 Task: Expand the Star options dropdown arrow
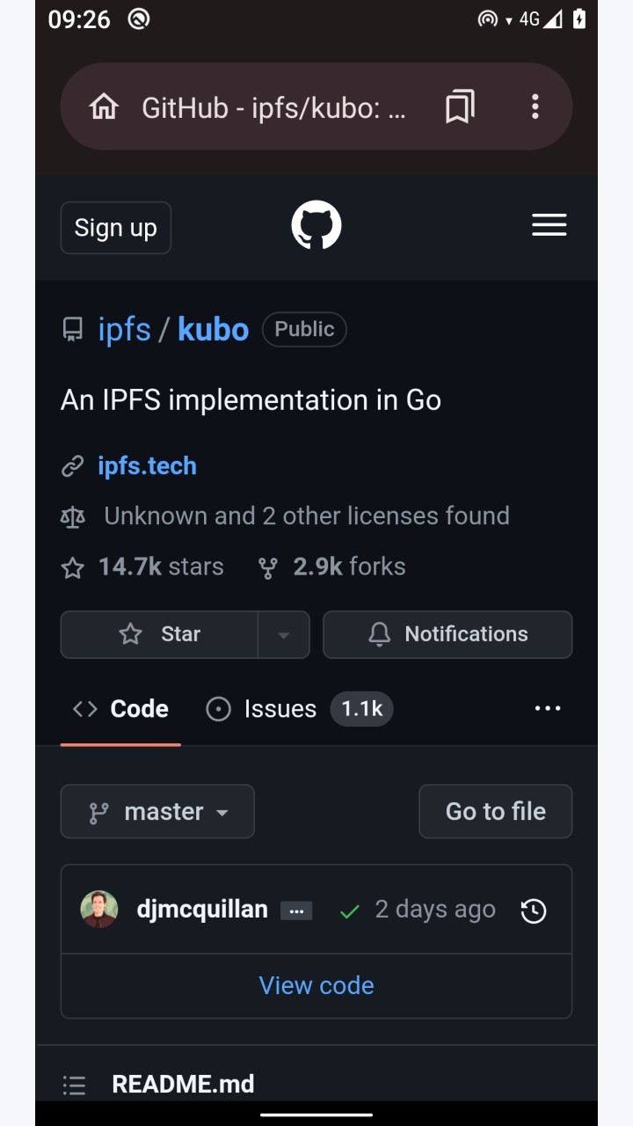[283, 634]
